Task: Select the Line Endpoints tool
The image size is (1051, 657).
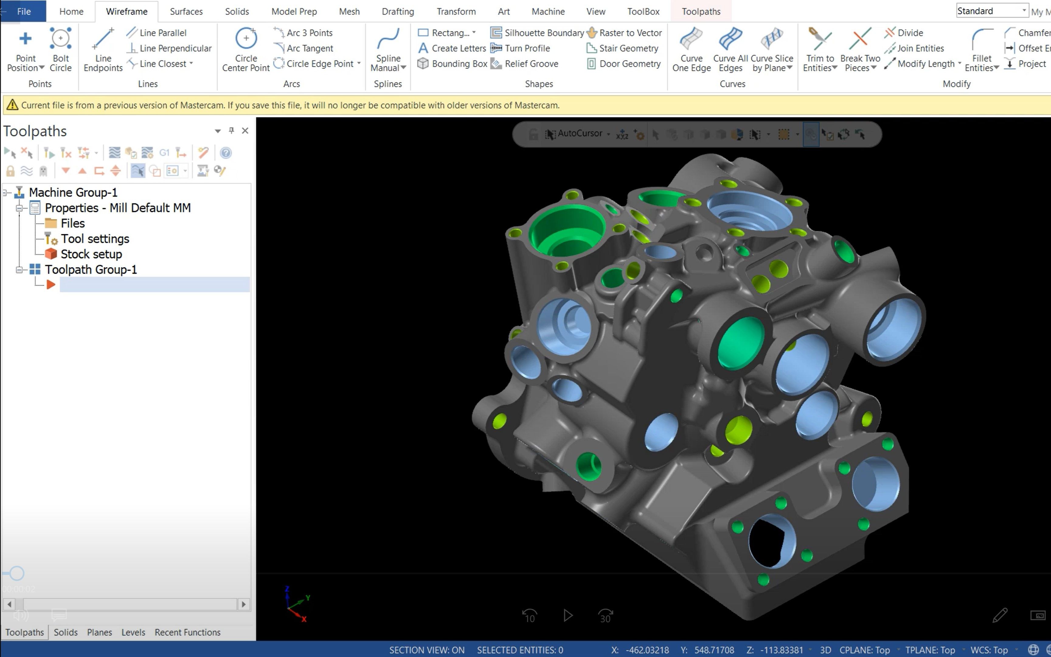Action: [x=103, y=40]
